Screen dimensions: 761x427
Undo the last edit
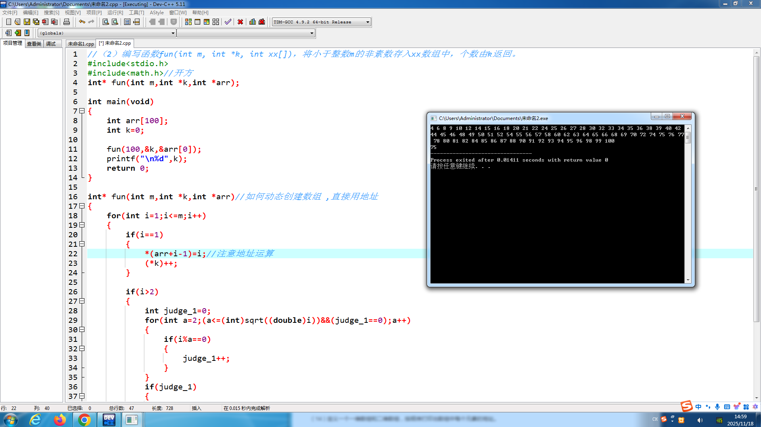click(82, 22)
